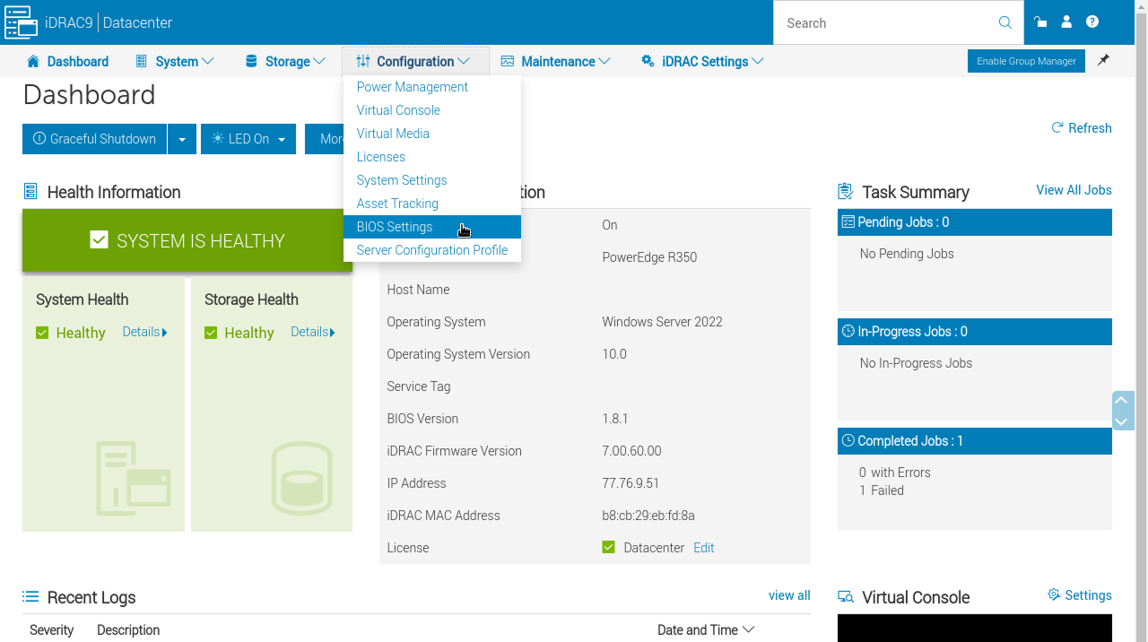
Task: Click the IP Address value 77.76.9.51
Action: pyautogui.click(x=631, y=483)
